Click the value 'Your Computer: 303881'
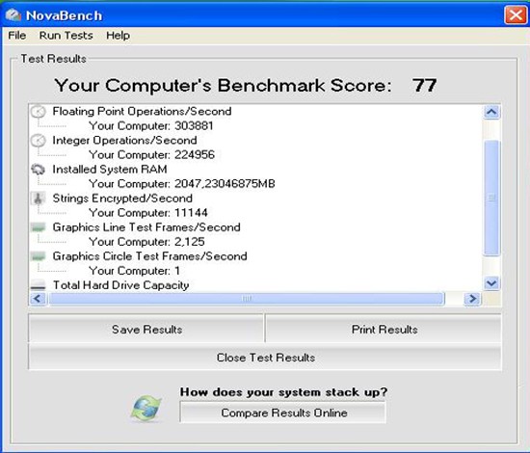The height and width of the screenshot is (453, 530). 151,125
